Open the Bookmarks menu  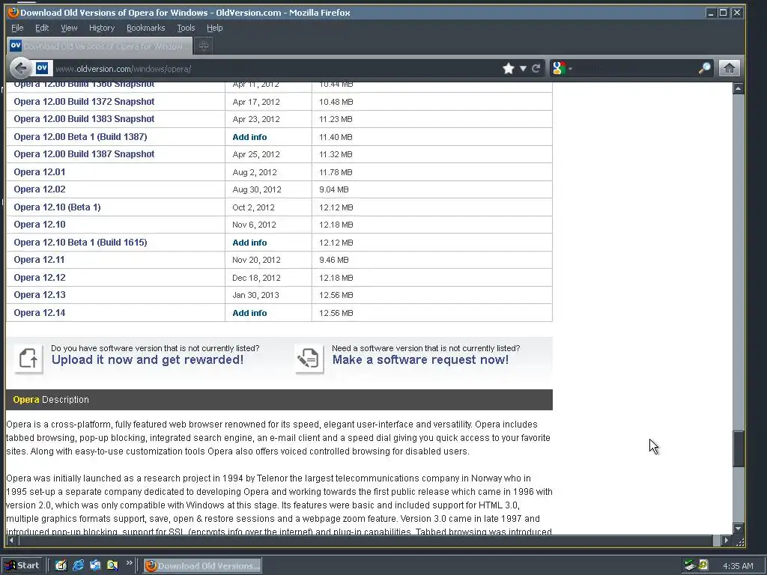coord(146,28)
